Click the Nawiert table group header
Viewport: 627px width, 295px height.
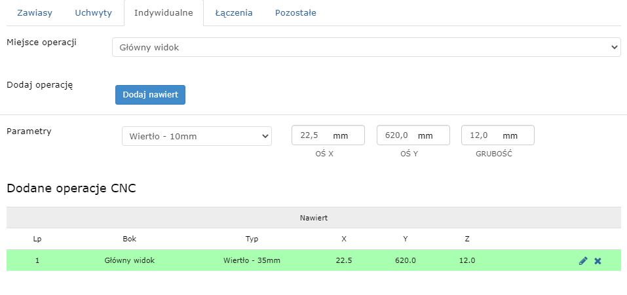point(314,217)
